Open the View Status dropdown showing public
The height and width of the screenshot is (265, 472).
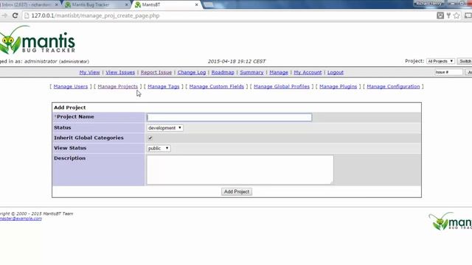159,148
